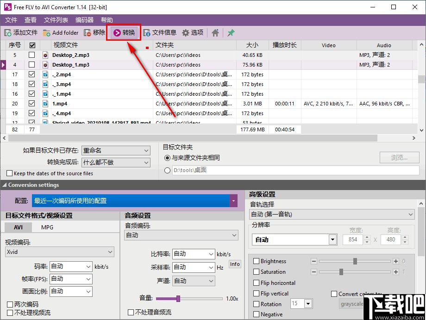Sort by the 播放时长 (Duration) column header

(285, 45)
